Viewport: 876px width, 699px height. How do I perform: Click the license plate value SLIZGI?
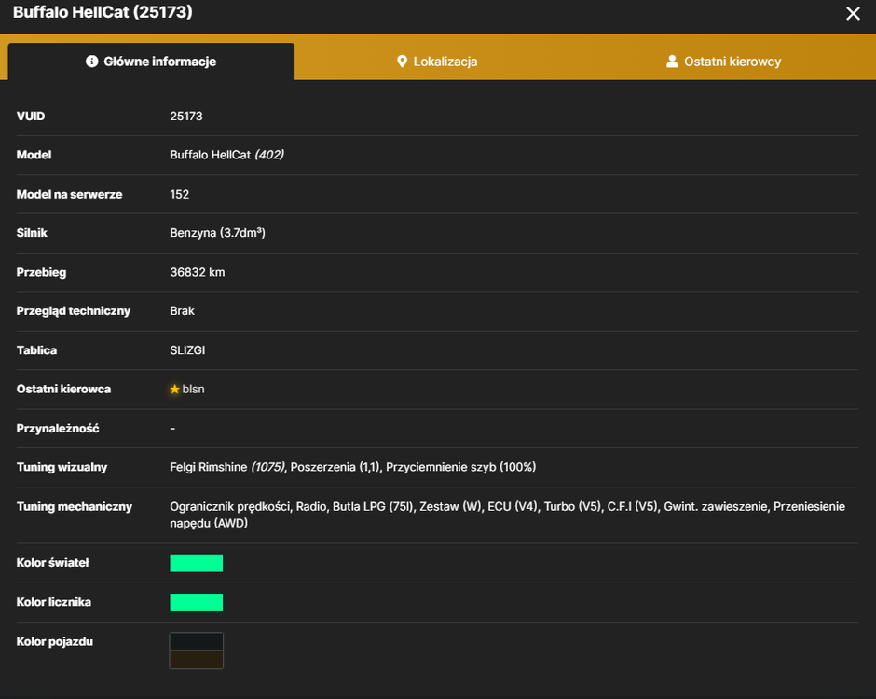point(187,350)
